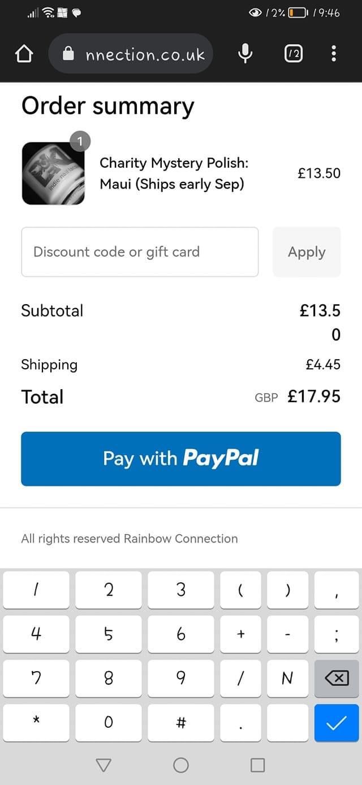Tap the microphone voice search icon
This screenshot has width=362, height=785.
point(245,54)
